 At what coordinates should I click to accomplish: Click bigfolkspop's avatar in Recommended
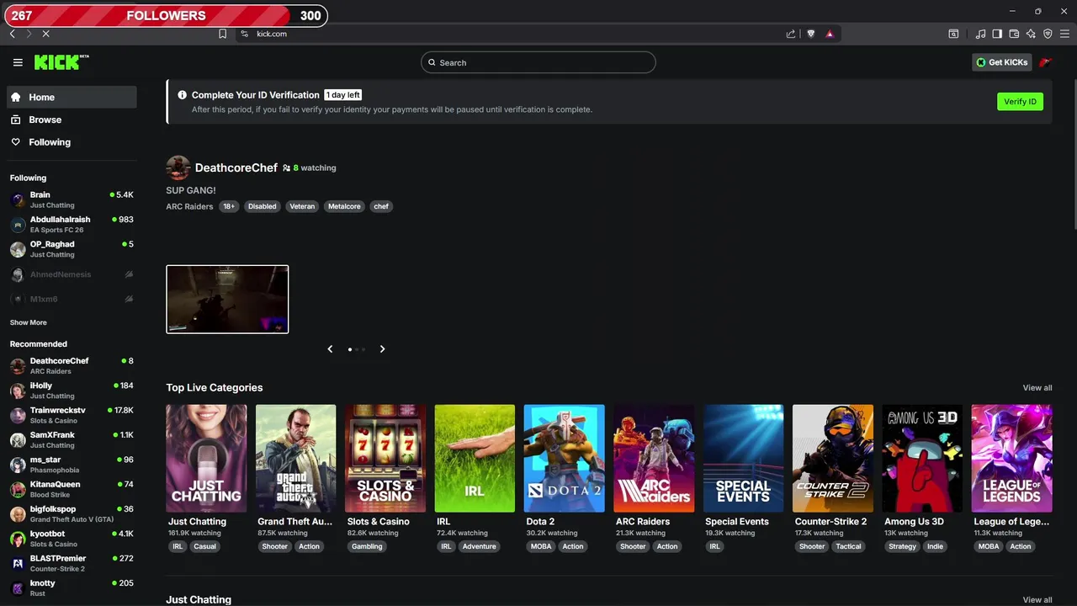(x=18, y=514)
